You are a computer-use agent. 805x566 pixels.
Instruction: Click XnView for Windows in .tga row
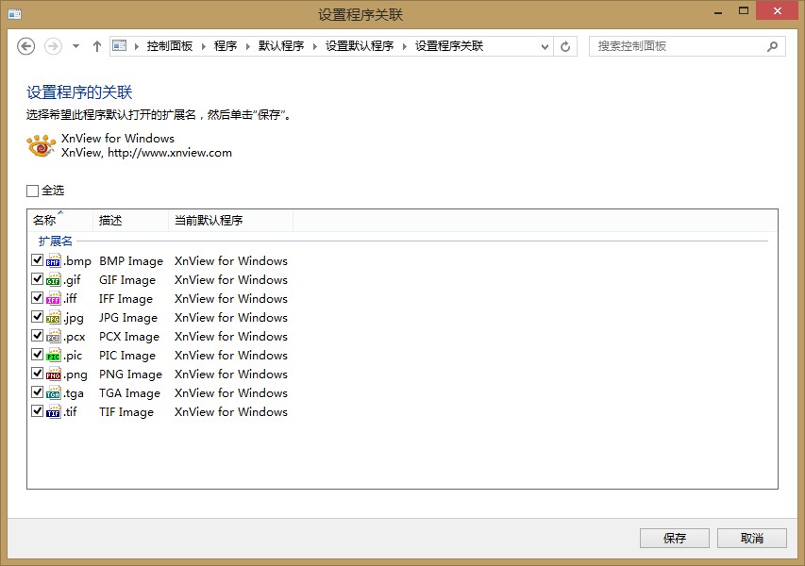(x=231, y=393)
